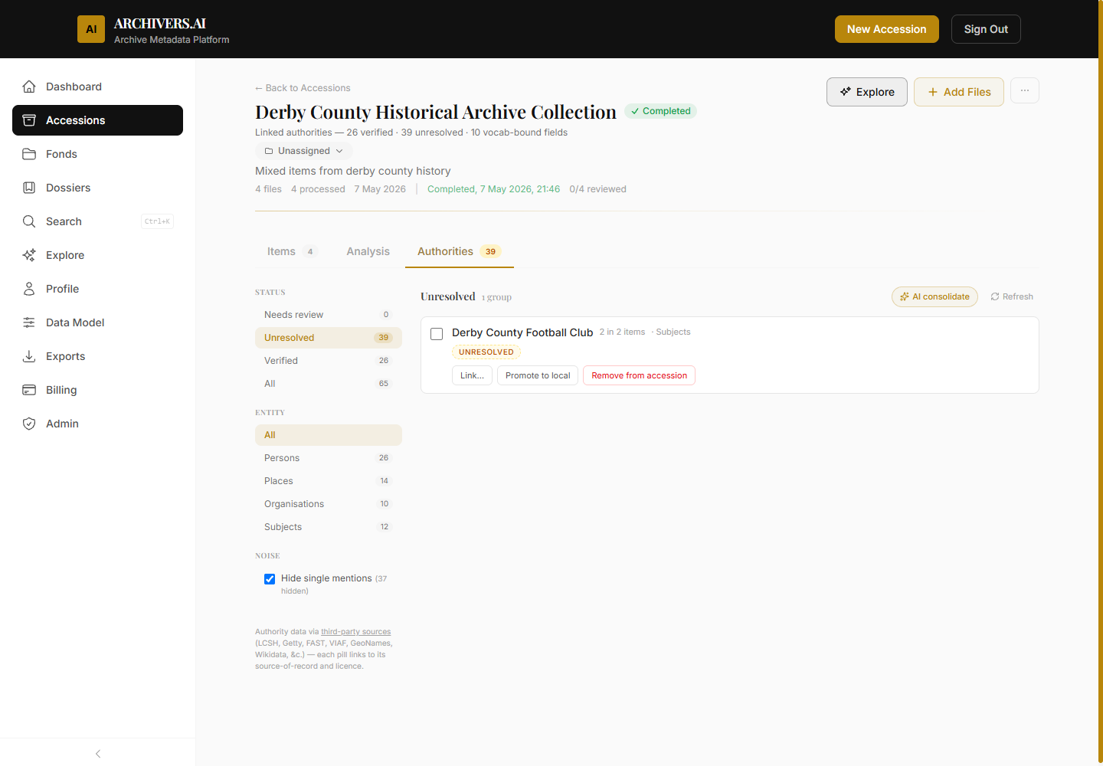Open Dashboard from sidebar
Viewport: 1103px width, 766px height.
coord(97,87)
